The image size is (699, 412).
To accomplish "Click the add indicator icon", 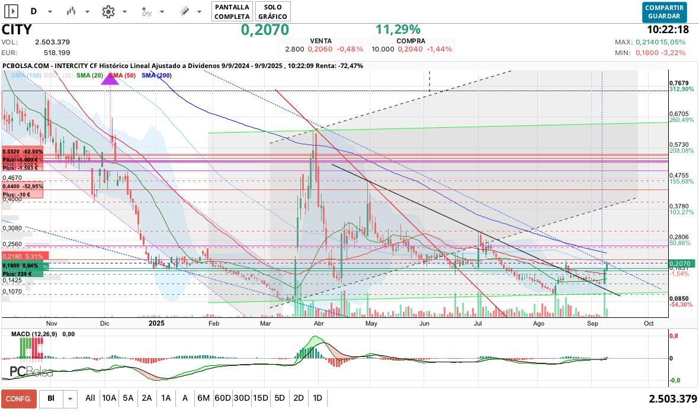I will (146, 12).
